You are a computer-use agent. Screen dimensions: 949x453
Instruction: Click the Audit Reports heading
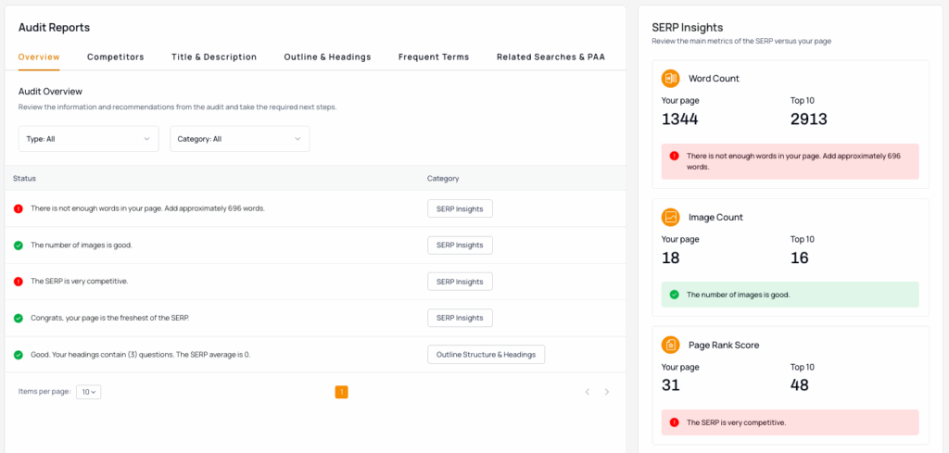pyautogui.click(x=54, y=27)
